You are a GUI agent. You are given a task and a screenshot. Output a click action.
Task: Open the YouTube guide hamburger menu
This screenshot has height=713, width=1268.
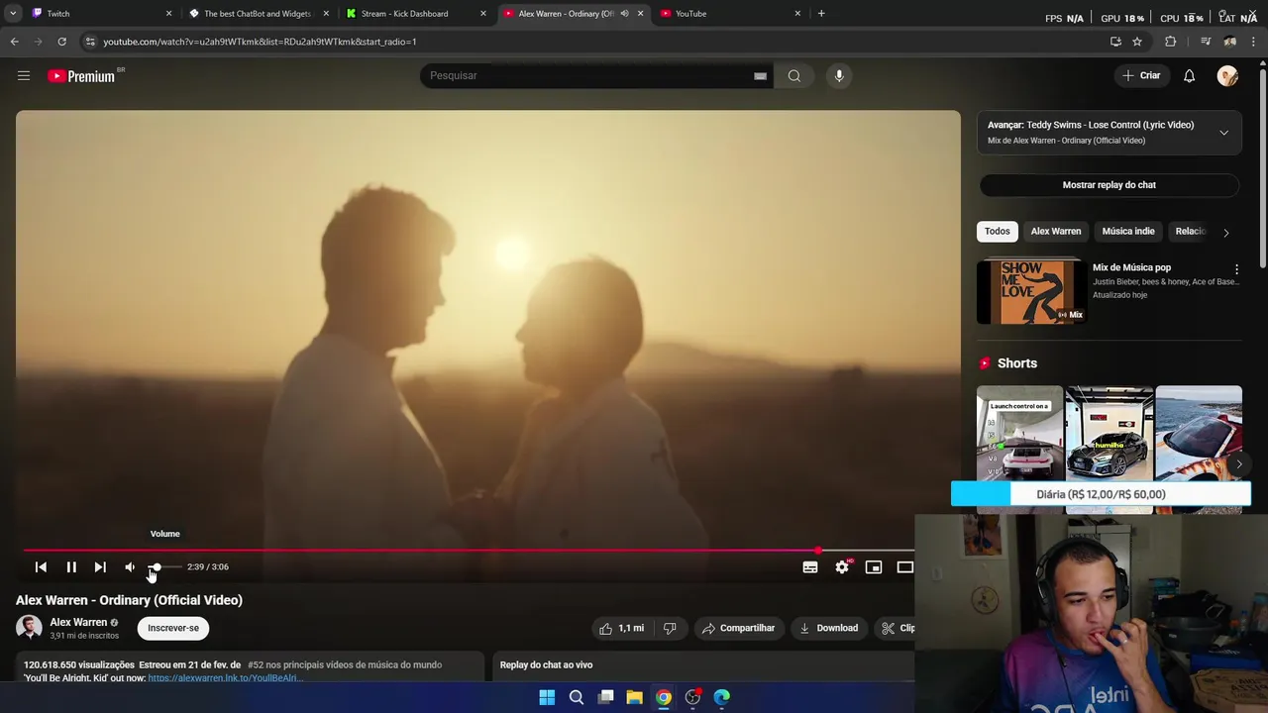[24, 75]
